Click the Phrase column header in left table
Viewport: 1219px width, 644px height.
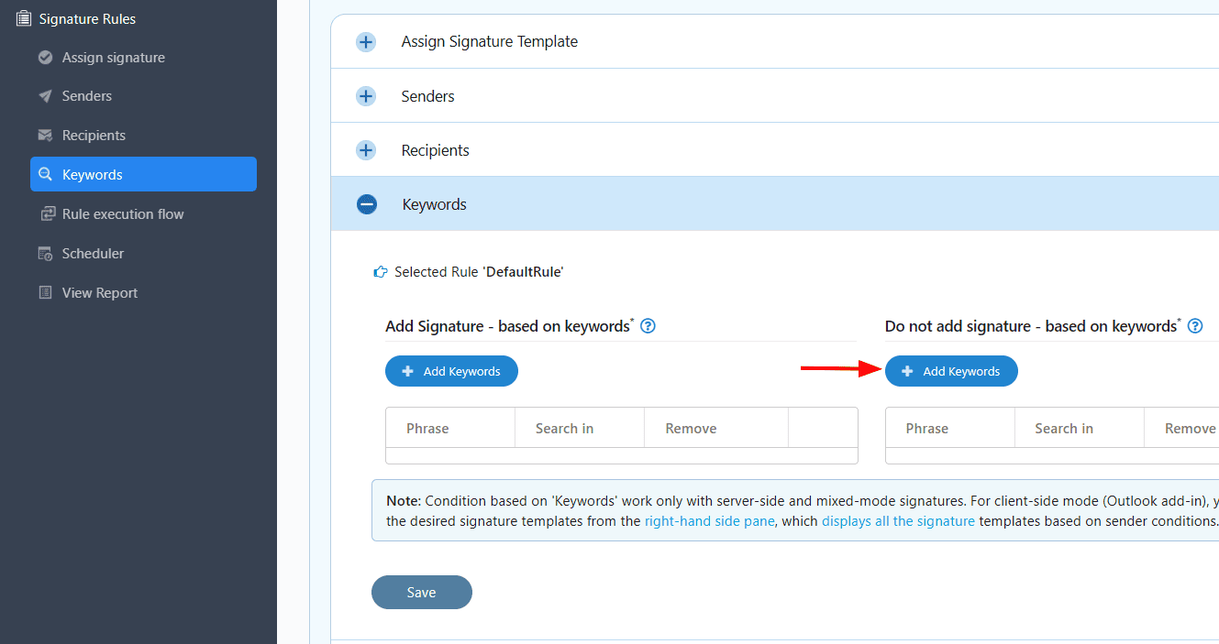coord(427,429)
